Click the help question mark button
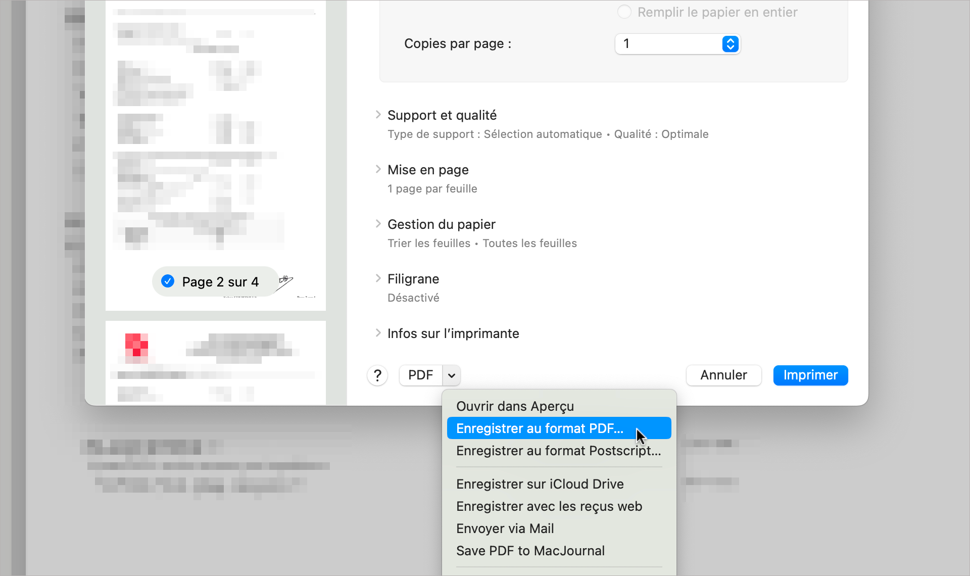The image size is (970, 576). (x=377, y=375)
